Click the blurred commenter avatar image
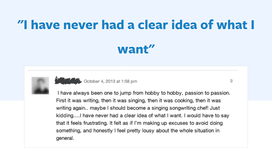 pos(40,85)
